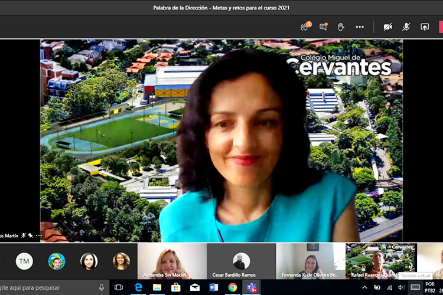This screenshot has height=295, width=443.
Task: Click the volume speaker icon
Action: coord(401,288)
